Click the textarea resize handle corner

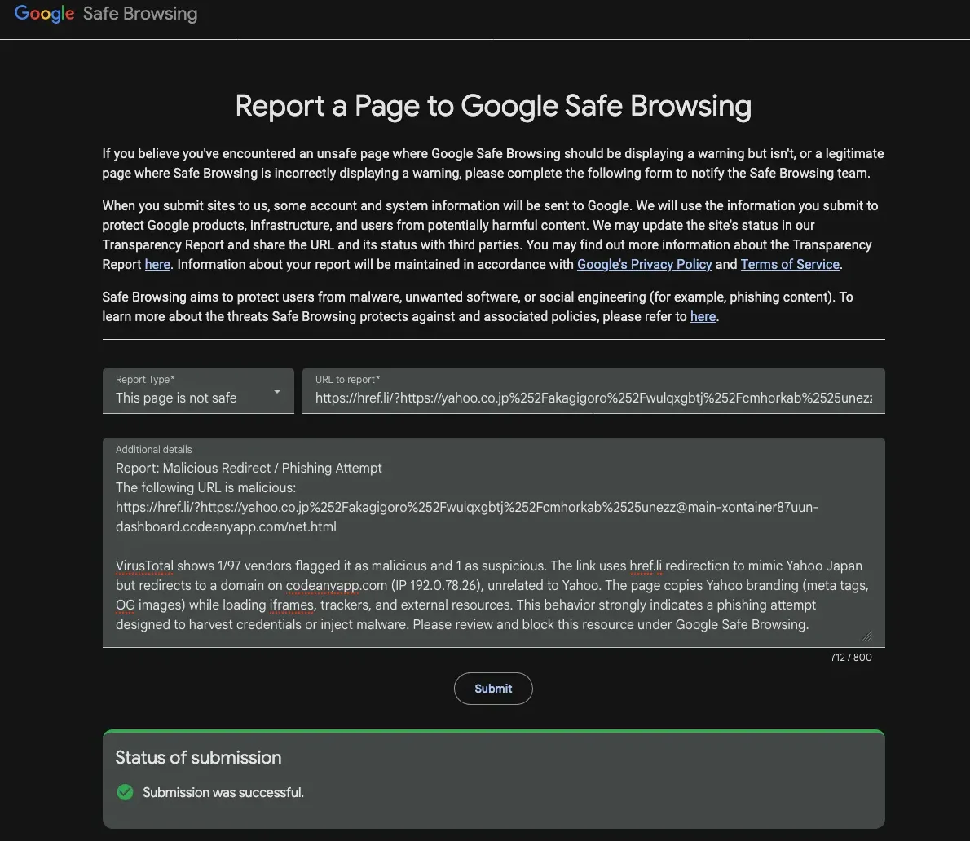pyautogui.click(x=866, y=636)
